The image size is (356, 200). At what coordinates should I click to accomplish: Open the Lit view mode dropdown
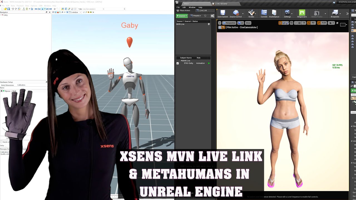pos(241,23)
